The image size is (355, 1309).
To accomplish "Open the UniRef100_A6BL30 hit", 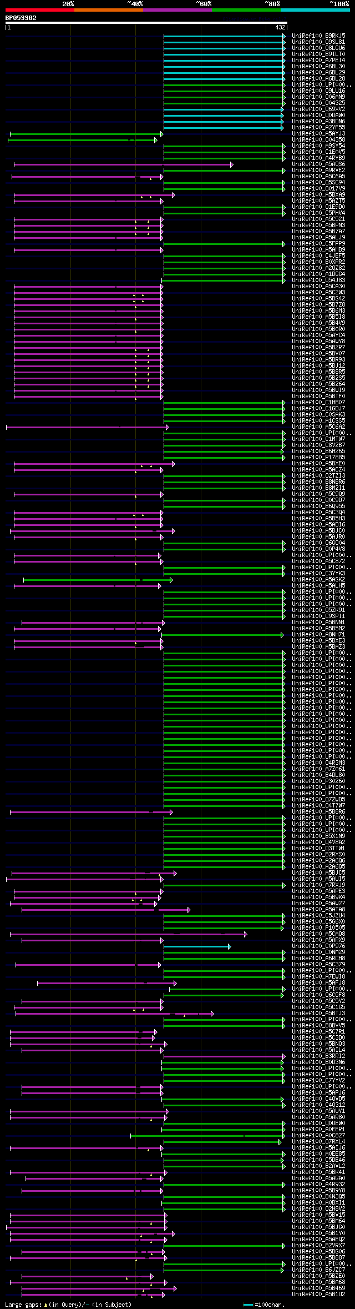I will click(x=318, y=67).
